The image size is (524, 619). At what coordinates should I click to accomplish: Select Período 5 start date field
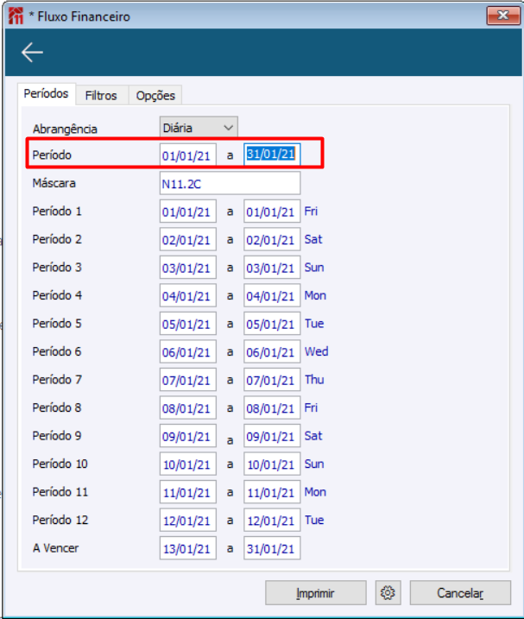(x=188, y=324)
